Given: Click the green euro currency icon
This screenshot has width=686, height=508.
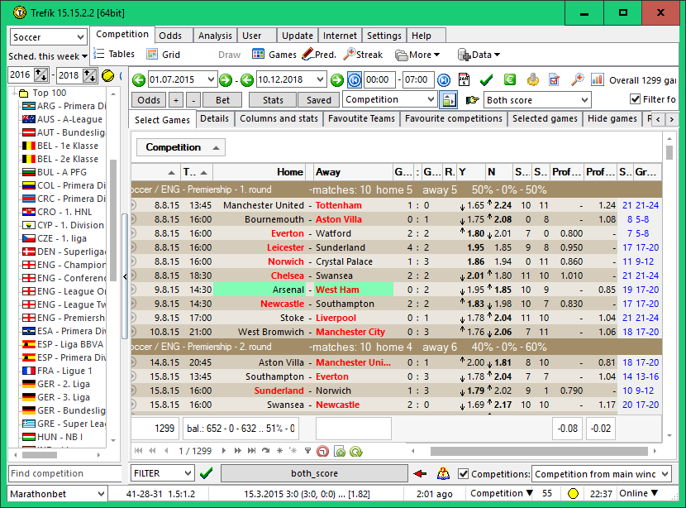Looking at the screenshot, I should [510, 79].
